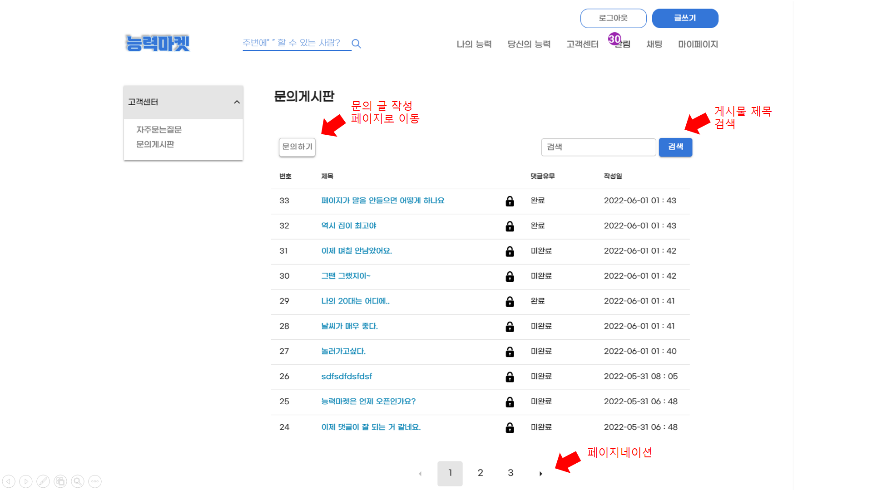Viewport: 872px width, 490px height.
Task: Click the 로그아웃 button
Action: (x=613, y=18)
